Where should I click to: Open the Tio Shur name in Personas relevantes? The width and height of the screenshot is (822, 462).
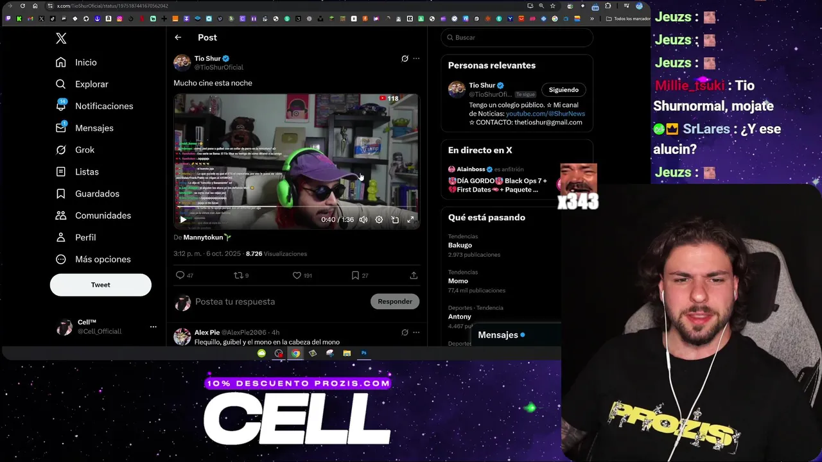(482, 85)
